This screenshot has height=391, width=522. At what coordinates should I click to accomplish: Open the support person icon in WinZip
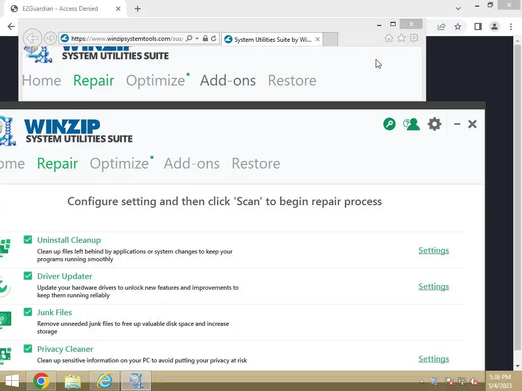(x=411, y=124)
